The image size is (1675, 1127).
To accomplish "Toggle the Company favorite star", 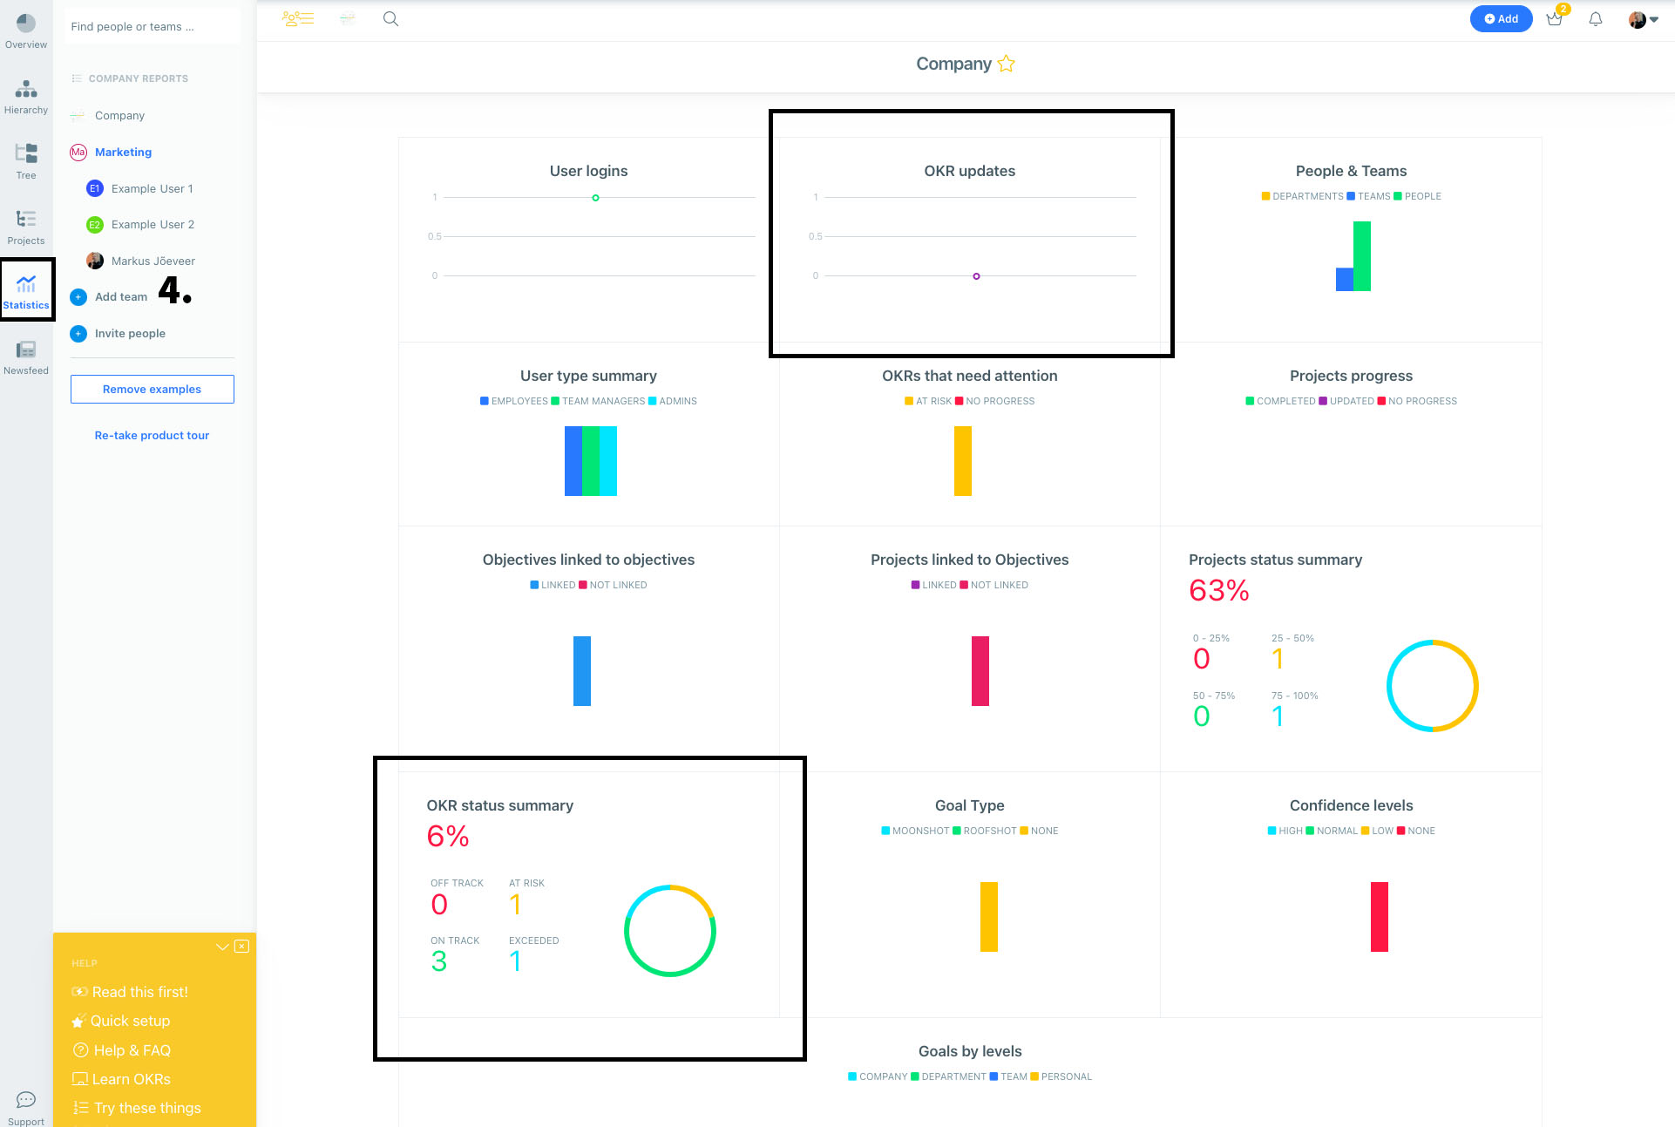I will coord(1006,64).
